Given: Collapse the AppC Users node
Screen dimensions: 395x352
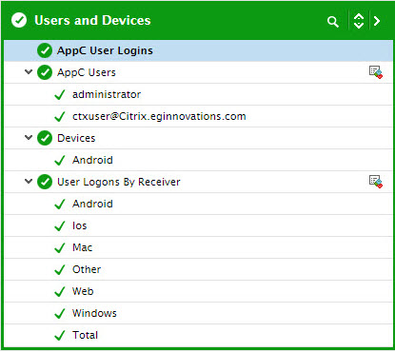Looking at the screenshot, I should [29, 72].
